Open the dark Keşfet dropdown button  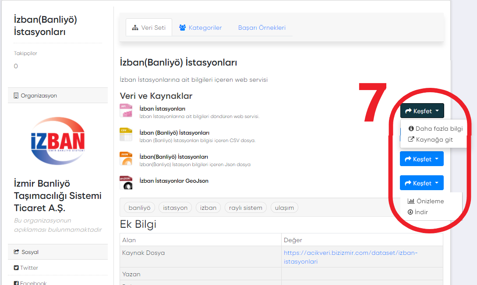coord(422,111)
